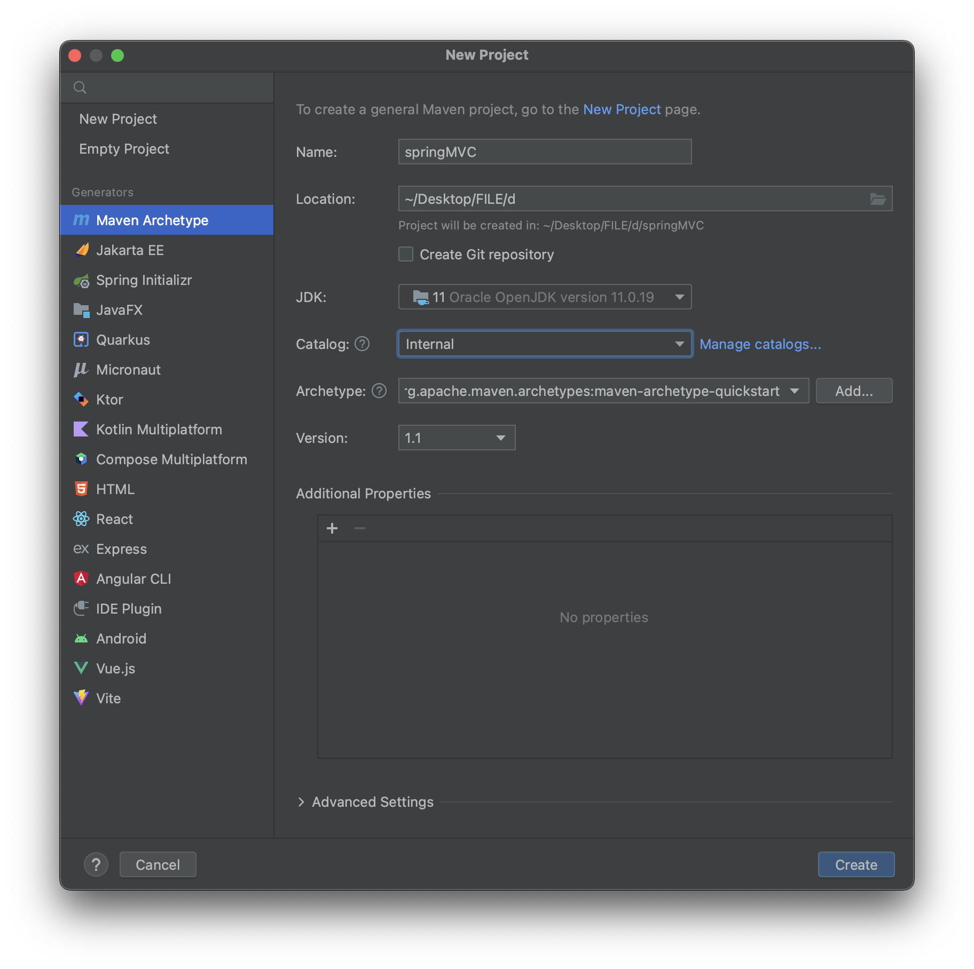
Task: Click the Spring Initializr leaf icon
Action: 81,280
